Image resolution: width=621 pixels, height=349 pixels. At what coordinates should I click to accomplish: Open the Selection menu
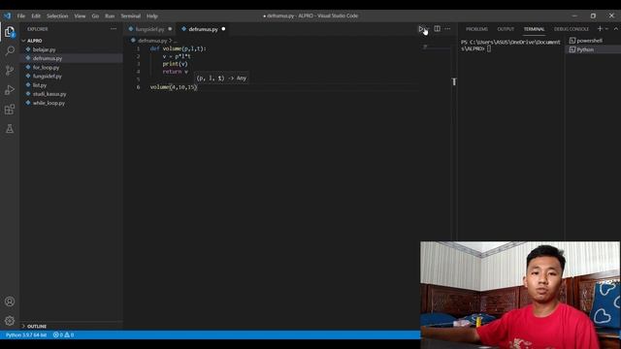point(57,16)
